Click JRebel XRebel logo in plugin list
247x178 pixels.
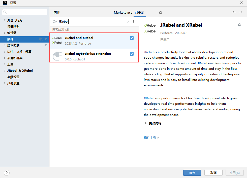point(57,40)
